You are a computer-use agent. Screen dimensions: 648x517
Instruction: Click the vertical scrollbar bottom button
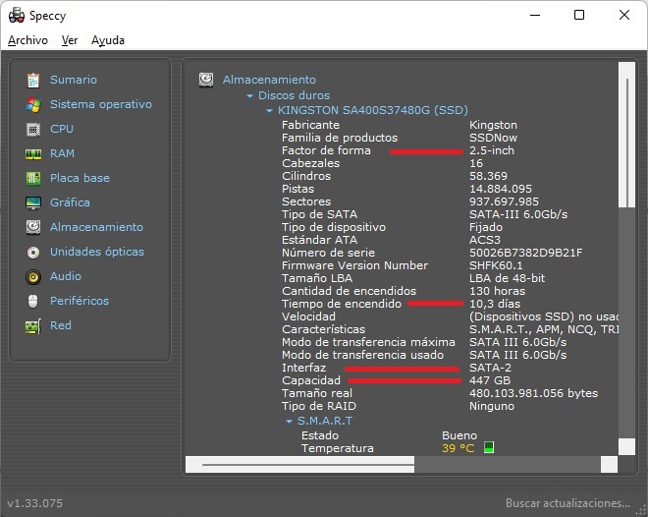[x=627, y=446]
